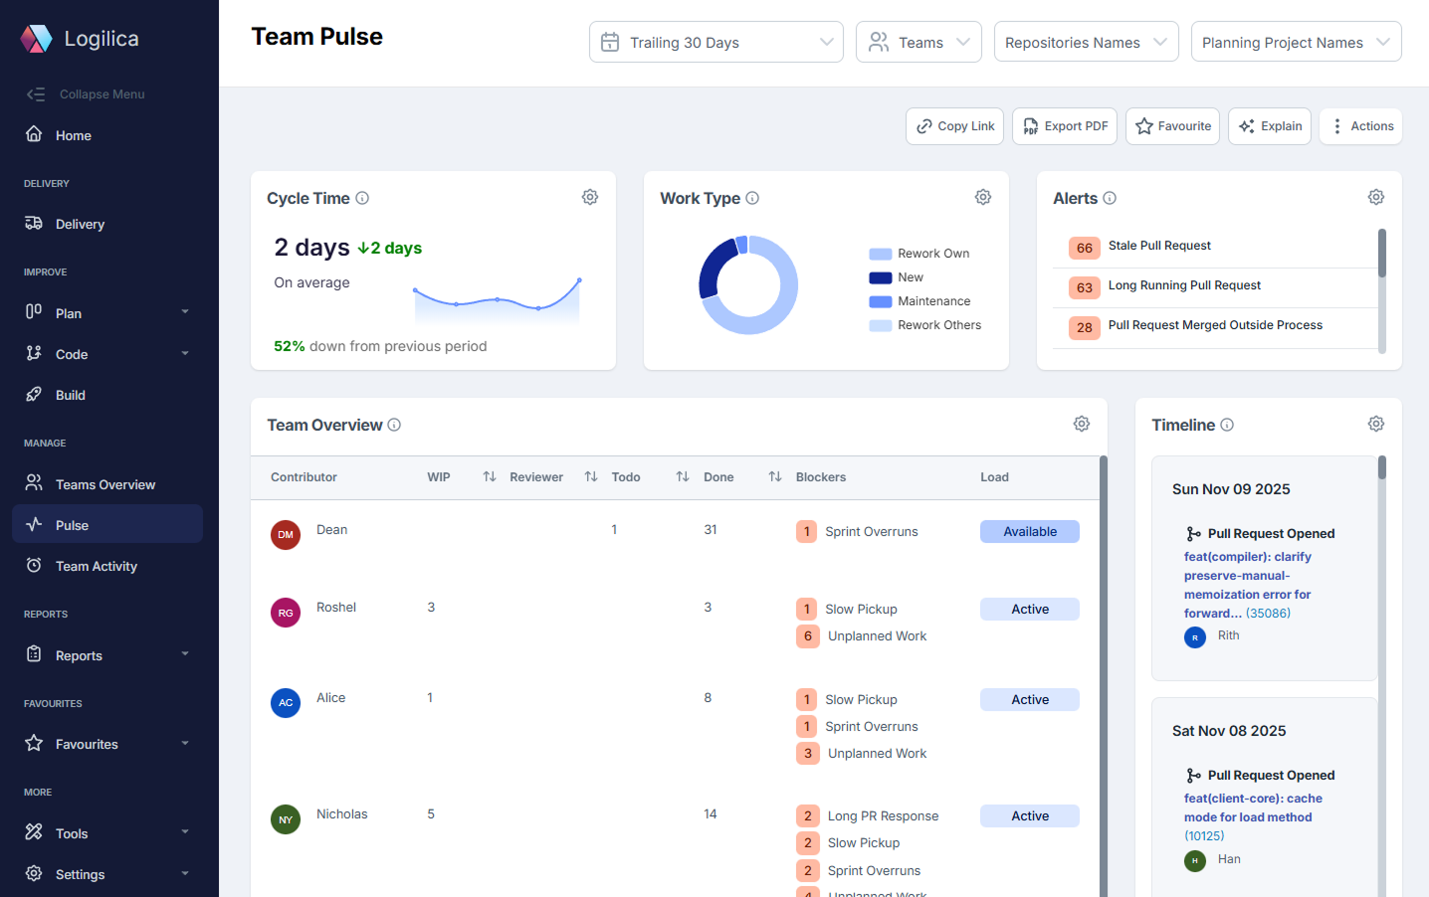The height and width of the screenshot is (897, 1429).
Task: Open the Actions menu button
Action: tap(1360, 126)
